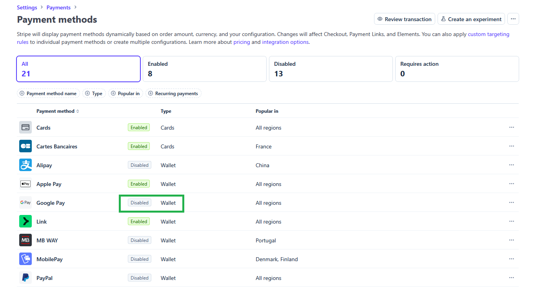The height and width of the screenshot is (287, 545).
Task: Click the Cartes Bancaires logo icon
Action: (x=25, y=146)
